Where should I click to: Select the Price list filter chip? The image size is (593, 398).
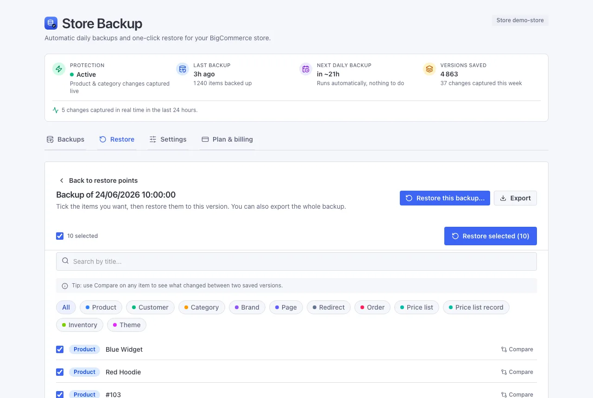click(416, 307)
